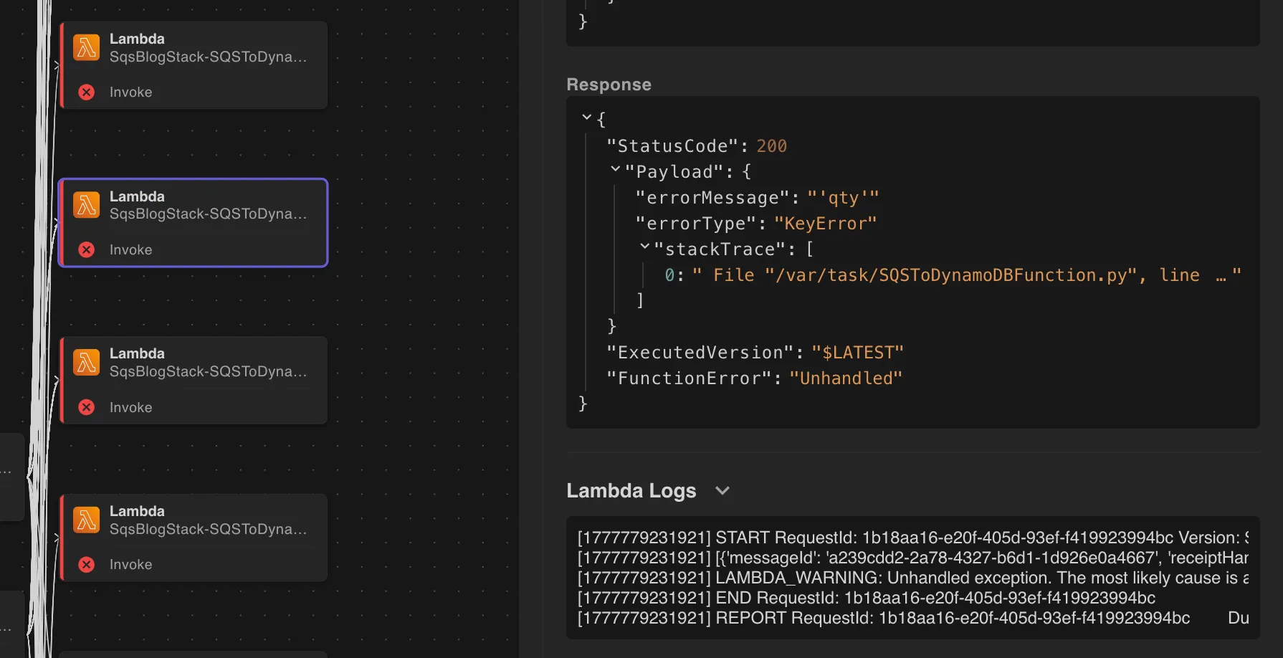This screenshot has width=1283, height=658.
Task: Click the errorType value KeyError
Action: (826, 224)
